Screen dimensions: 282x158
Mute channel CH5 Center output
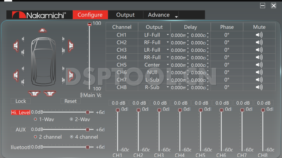259,65
